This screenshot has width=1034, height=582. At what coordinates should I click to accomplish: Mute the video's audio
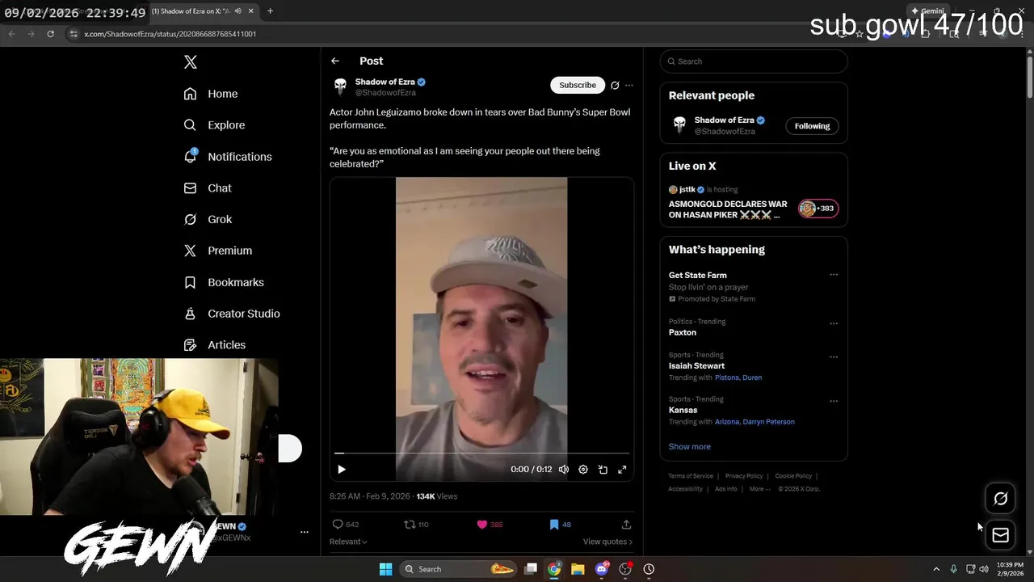point(564,469)
